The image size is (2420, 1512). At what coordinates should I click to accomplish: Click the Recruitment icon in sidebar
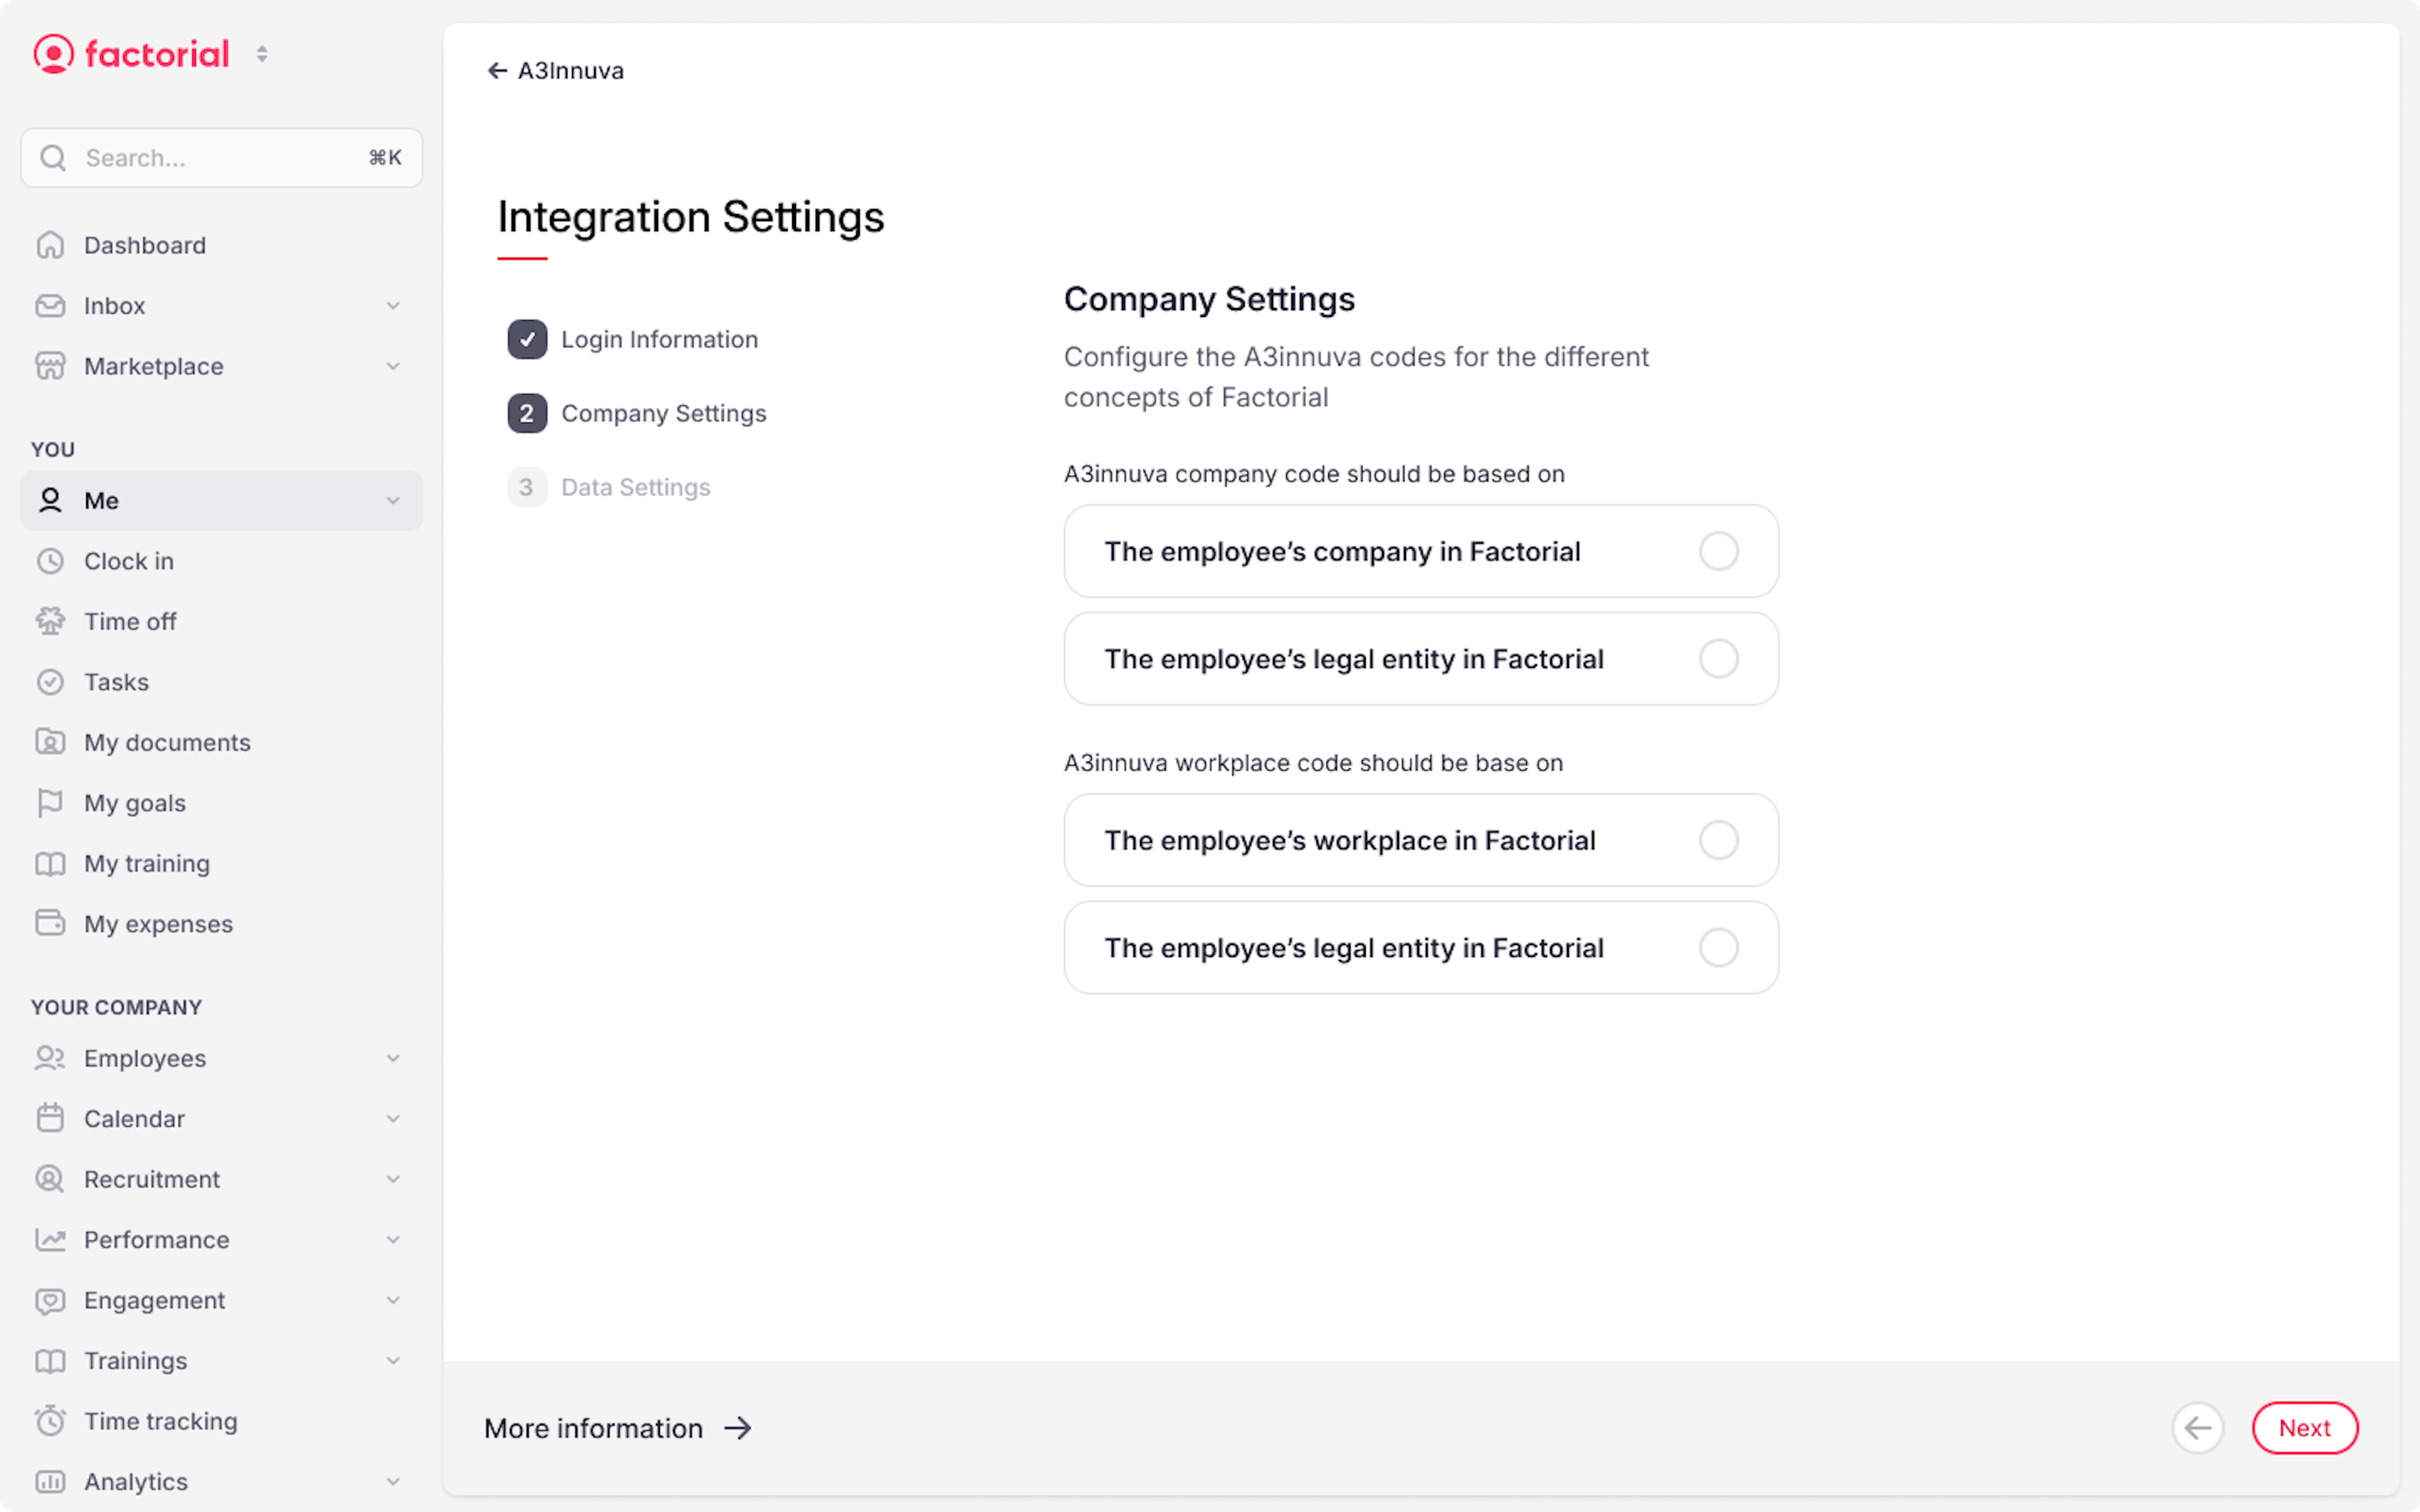click(50, 1179)
